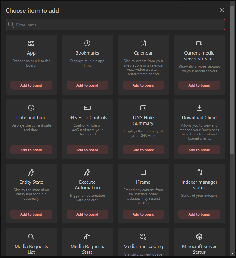236x258 pixels.
Task: Add the iFrame widget to the board
Action: coord(143,214)
